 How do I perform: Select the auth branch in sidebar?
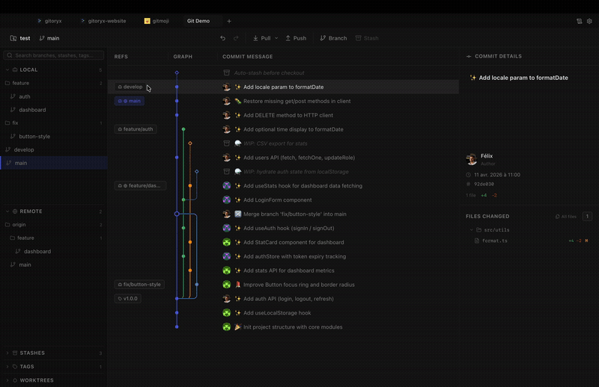pyautogui.click(x=53, y=96)
